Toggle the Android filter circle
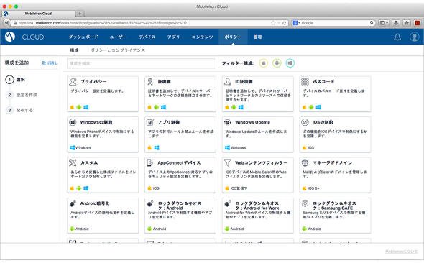424x263 pixels. [x=277, y=63]
